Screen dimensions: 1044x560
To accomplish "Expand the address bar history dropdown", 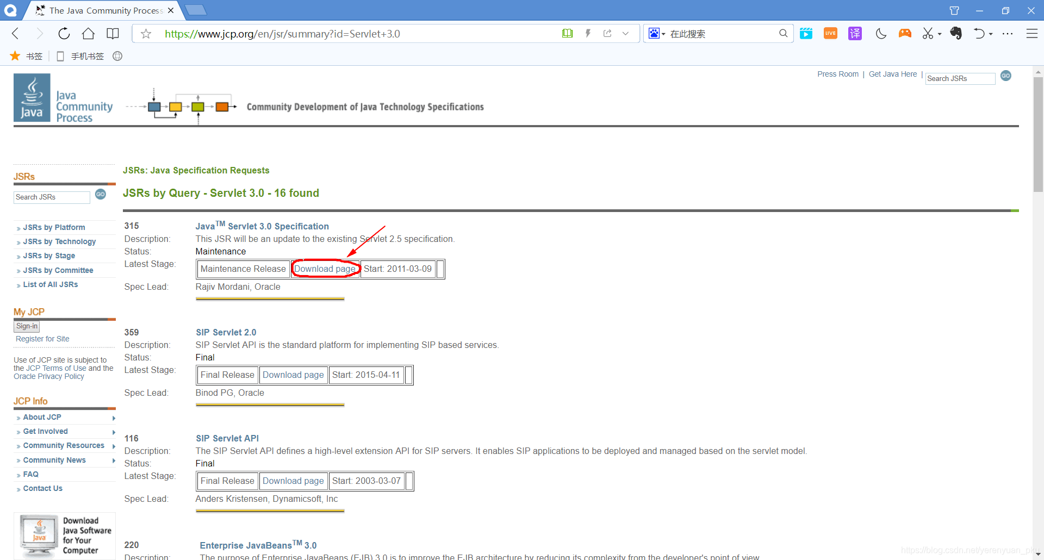I will pos(626,34).
